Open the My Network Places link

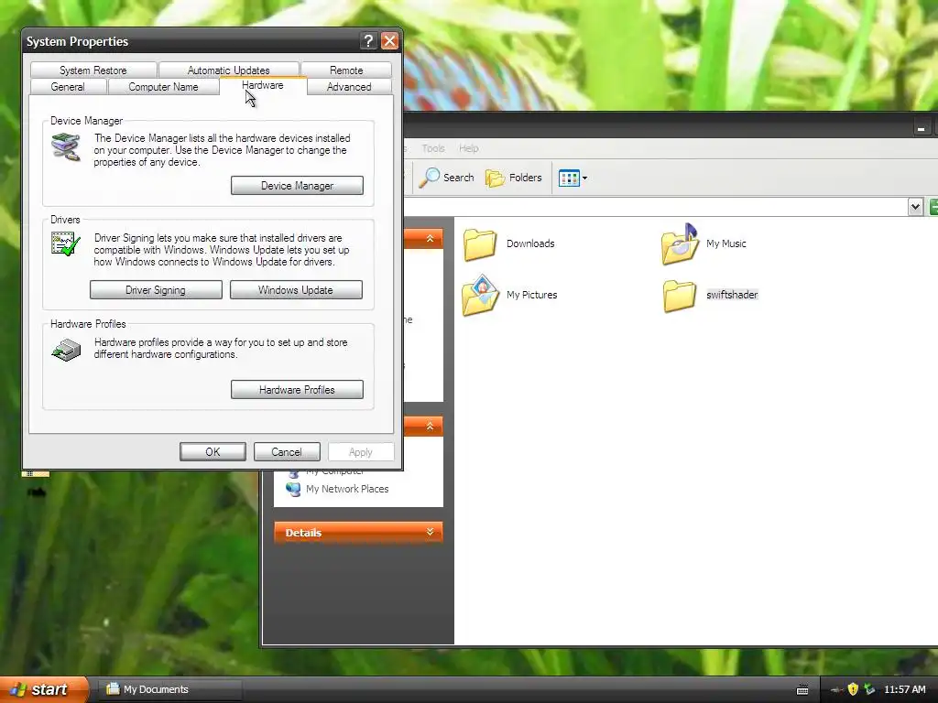(x=347, y=489)
